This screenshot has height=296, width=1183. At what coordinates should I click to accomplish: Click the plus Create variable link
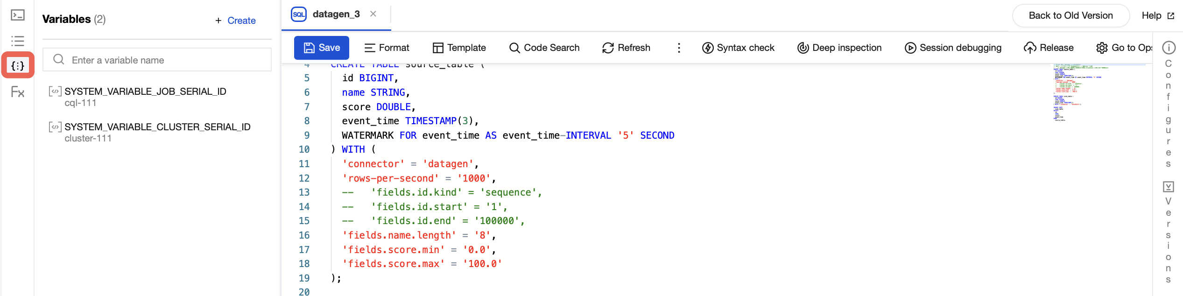(x=235, y=21)
